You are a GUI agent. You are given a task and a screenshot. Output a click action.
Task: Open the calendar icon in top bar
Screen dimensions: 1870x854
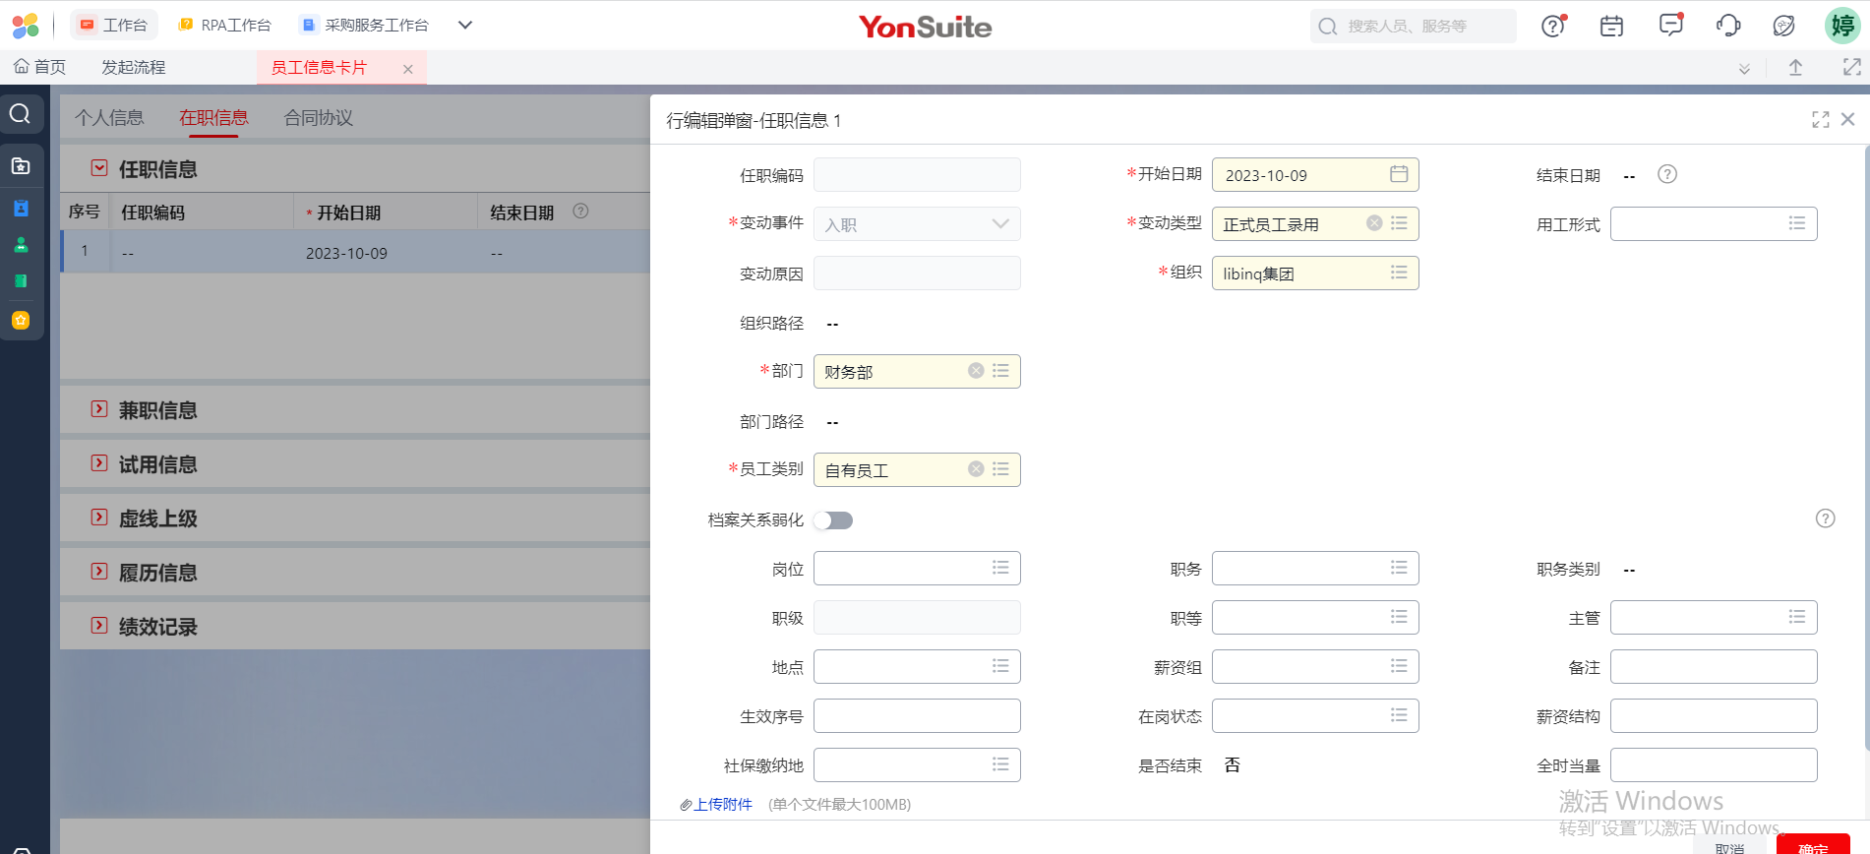1611,26
